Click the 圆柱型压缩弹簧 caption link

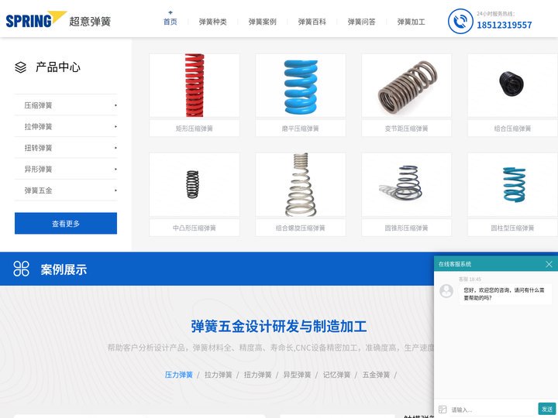[x=512, y=228]
